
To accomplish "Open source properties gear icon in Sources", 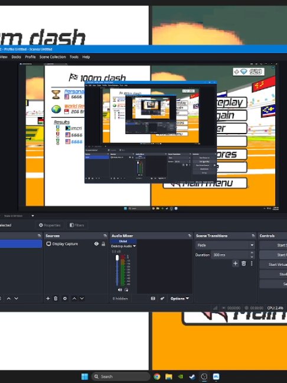I will [x=65, y=298].
